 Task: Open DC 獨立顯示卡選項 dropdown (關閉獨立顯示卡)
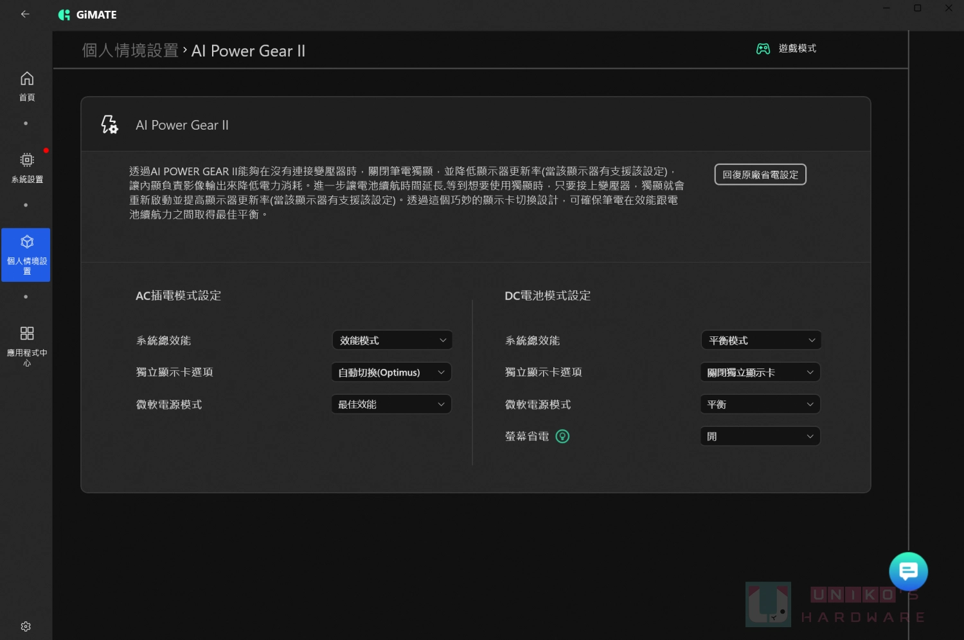point(760,372)
